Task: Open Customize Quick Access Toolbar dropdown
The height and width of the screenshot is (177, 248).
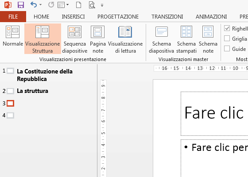Action: coord(102,5)
